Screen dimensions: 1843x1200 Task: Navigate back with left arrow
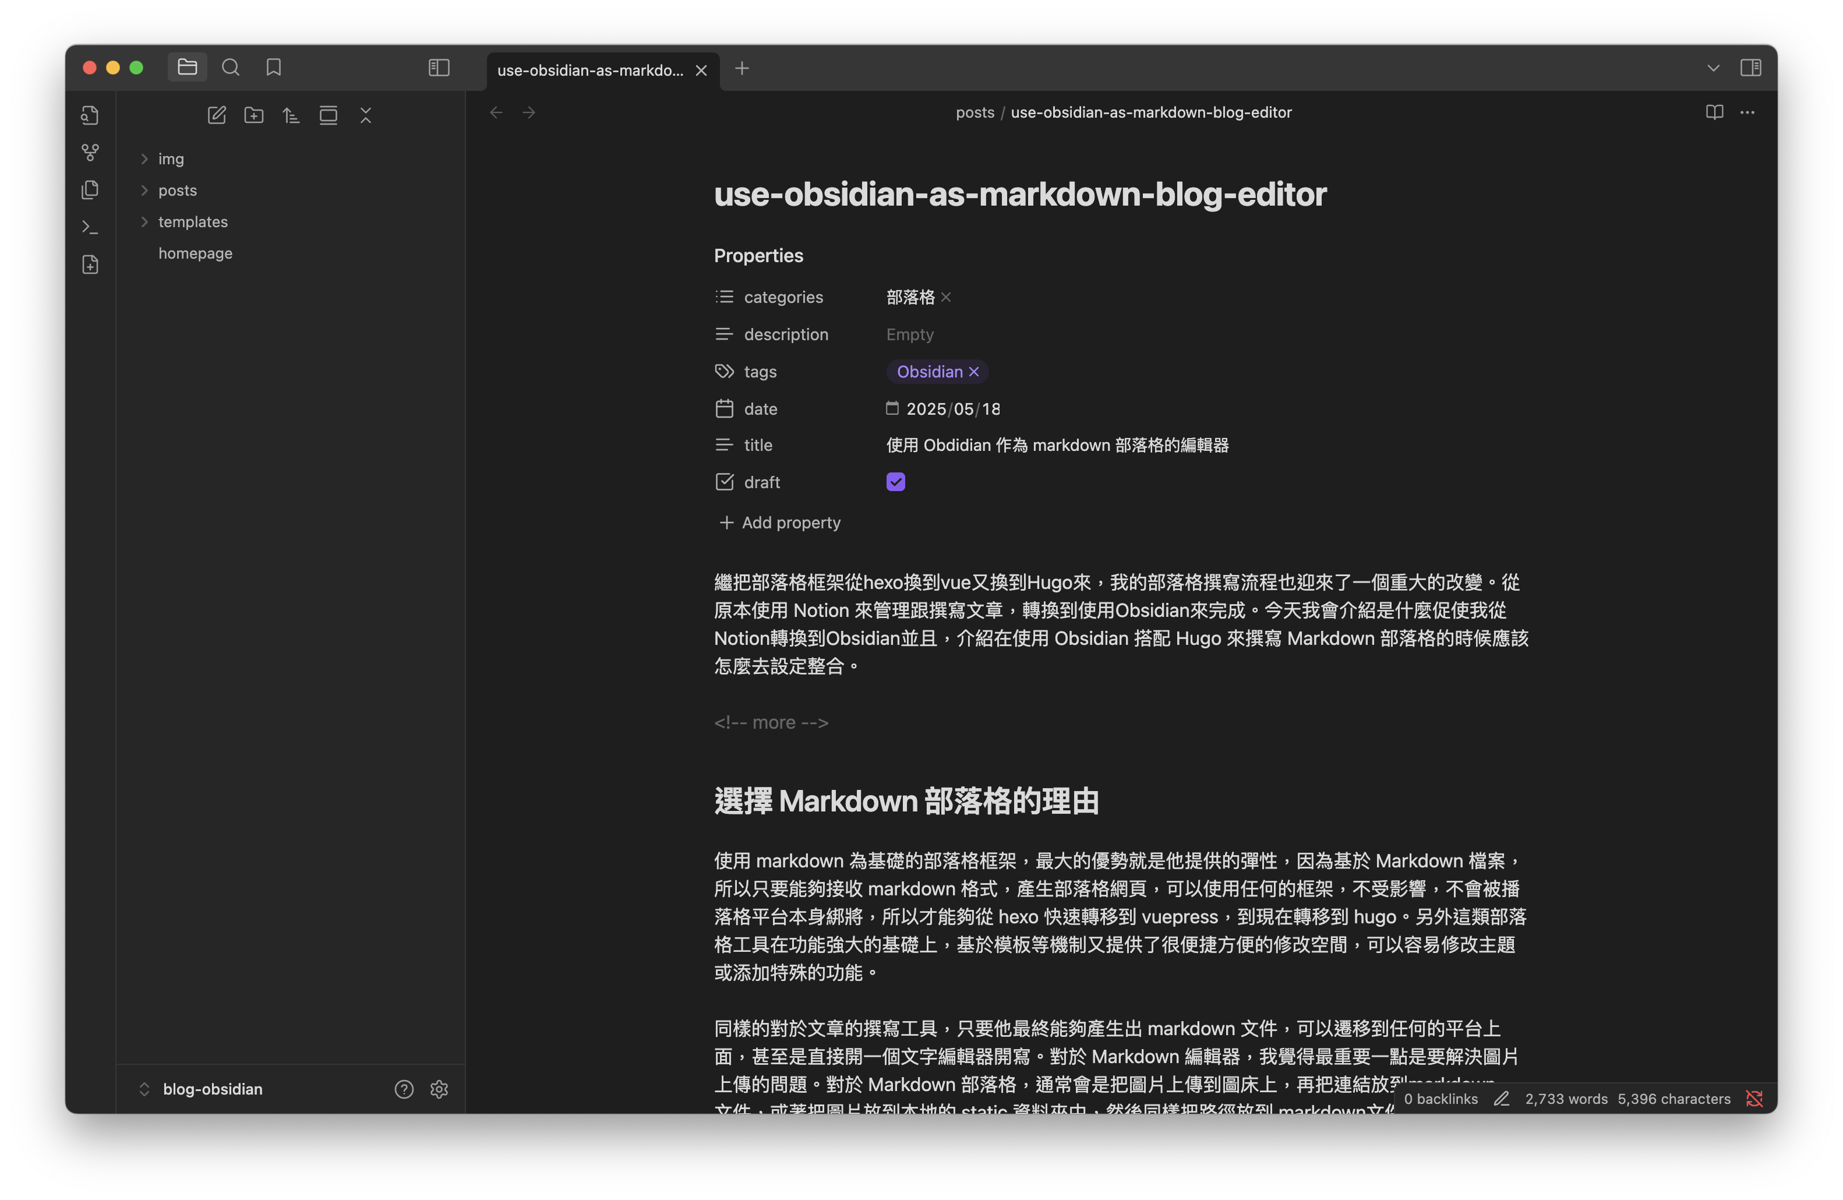[496, 112]
